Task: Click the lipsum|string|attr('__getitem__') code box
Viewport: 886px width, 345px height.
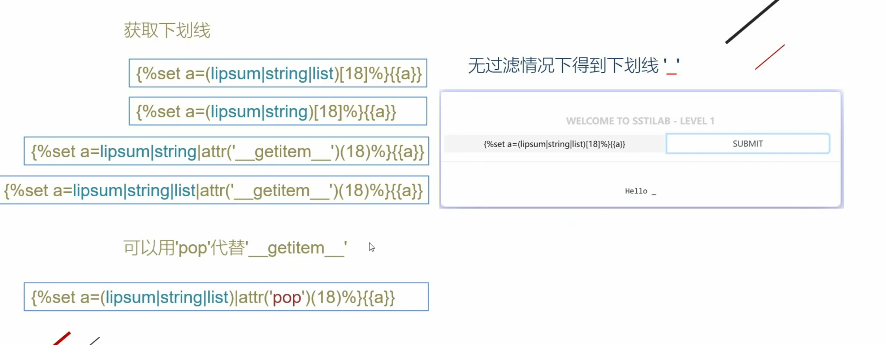Action: [x=226, y=151]
